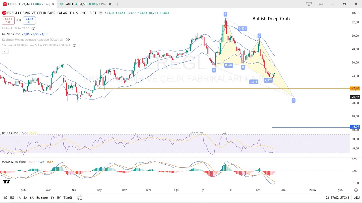Screen dimensions: 362x203
Task: Click the TradingView logo on chart
Action: coord(6,182)
